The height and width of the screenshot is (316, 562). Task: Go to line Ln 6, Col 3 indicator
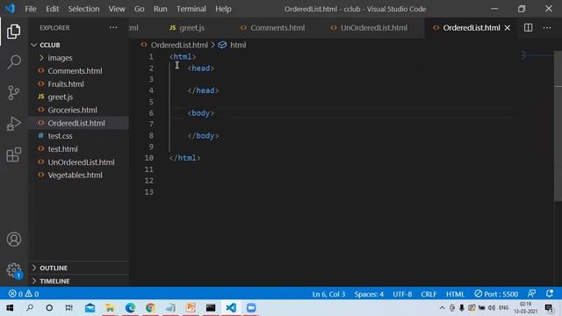click(328, 294)
